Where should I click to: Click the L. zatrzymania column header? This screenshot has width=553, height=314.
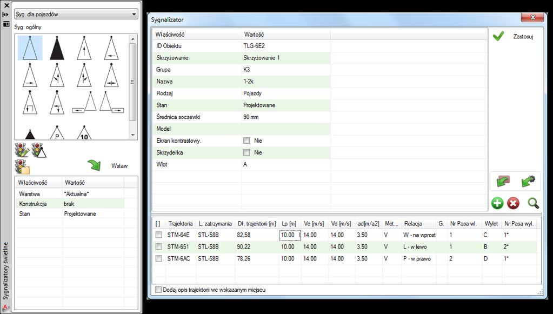(215, 223)
